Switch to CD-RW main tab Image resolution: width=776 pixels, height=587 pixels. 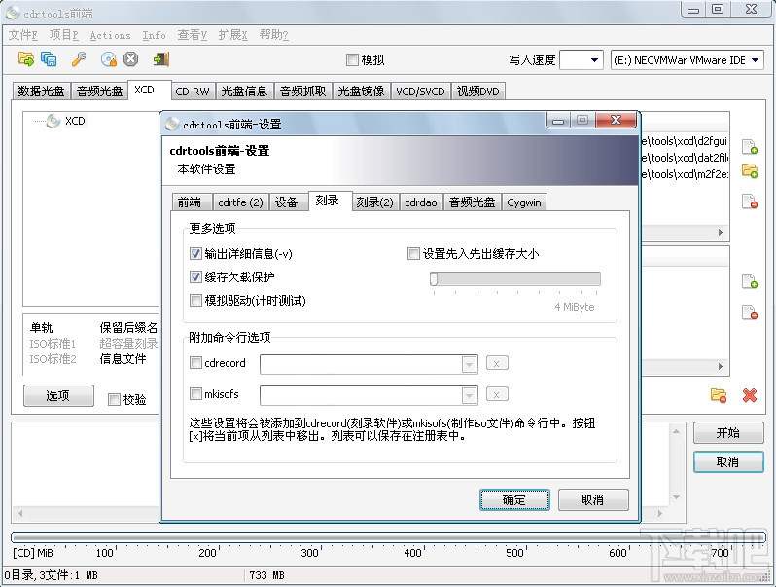pos(192,92)
